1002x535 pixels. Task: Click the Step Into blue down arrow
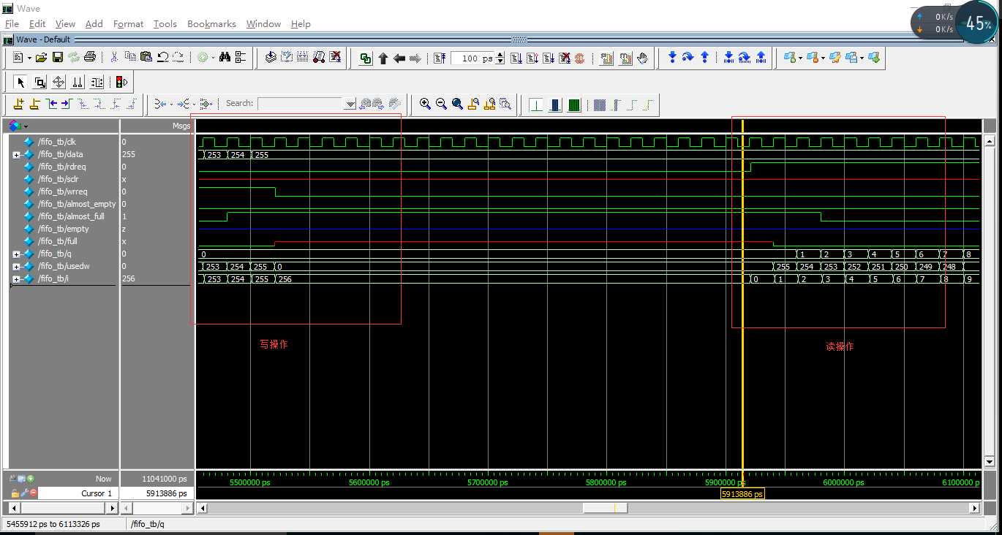coord(672,58)
